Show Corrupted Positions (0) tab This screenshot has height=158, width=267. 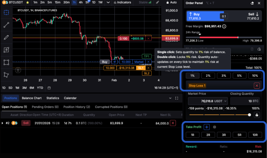point(111,107)
